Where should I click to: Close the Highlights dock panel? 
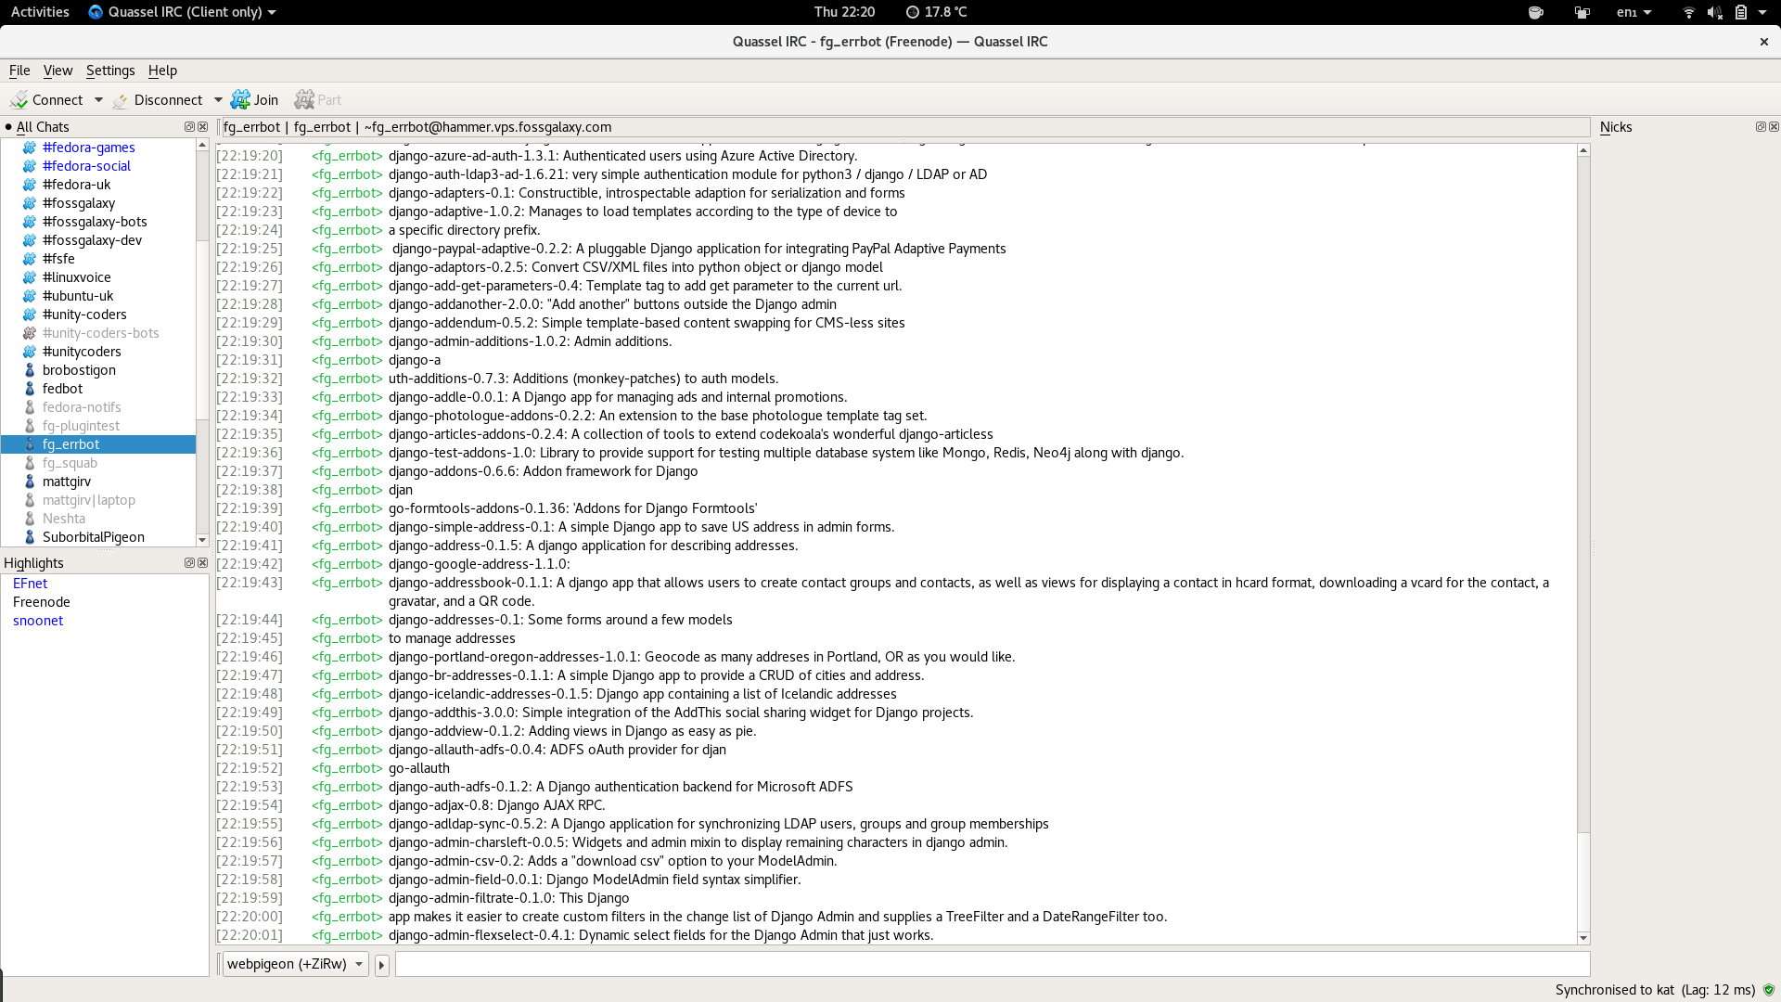(203, 563)
